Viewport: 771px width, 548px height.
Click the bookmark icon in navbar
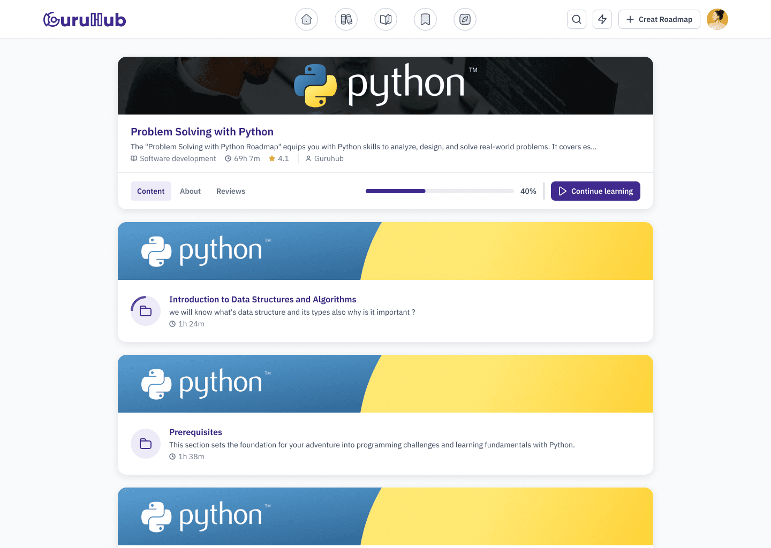[x=425, y=19]
